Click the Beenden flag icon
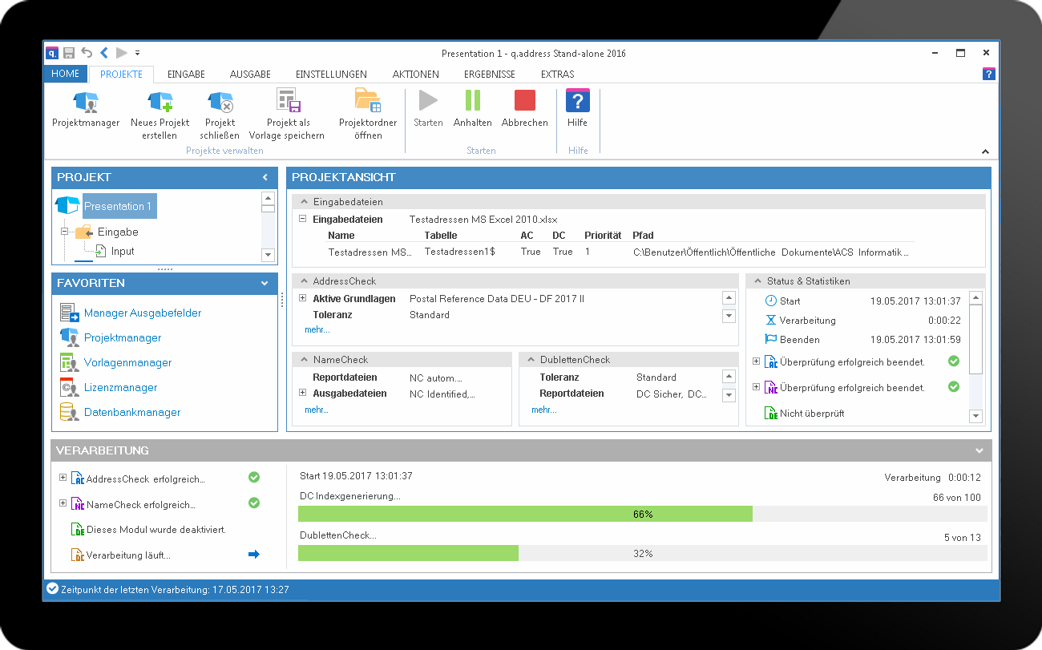1042x650 pixels. 770,340
